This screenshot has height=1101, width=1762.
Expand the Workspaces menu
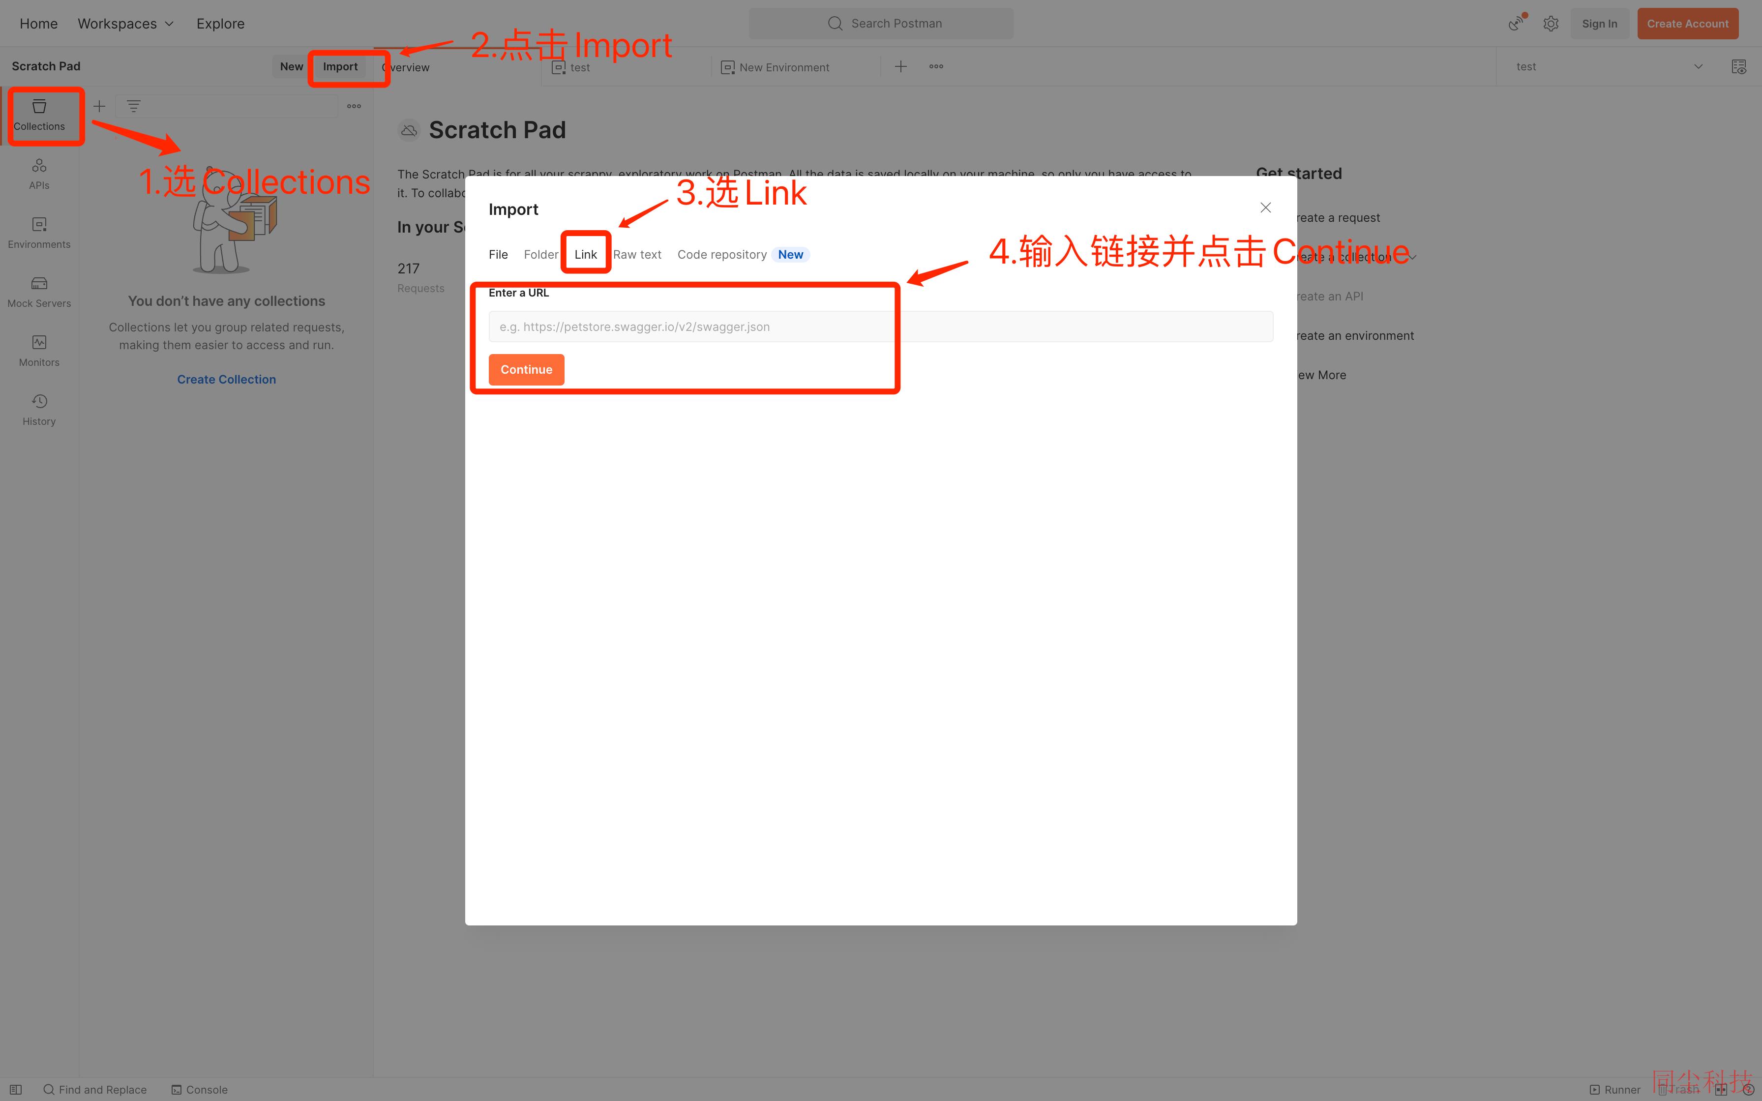(125, 23)
